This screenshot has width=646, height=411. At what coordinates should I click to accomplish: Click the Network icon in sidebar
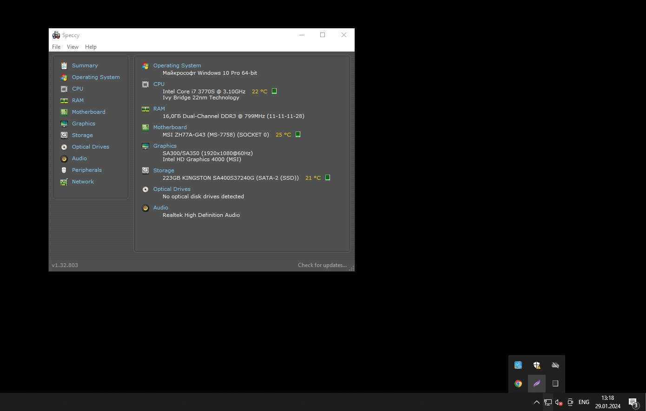click(x=64, y=182)
